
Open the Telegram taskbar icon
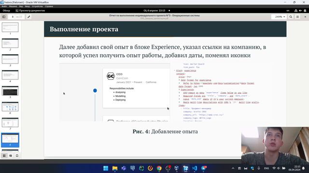click(204, 168)
